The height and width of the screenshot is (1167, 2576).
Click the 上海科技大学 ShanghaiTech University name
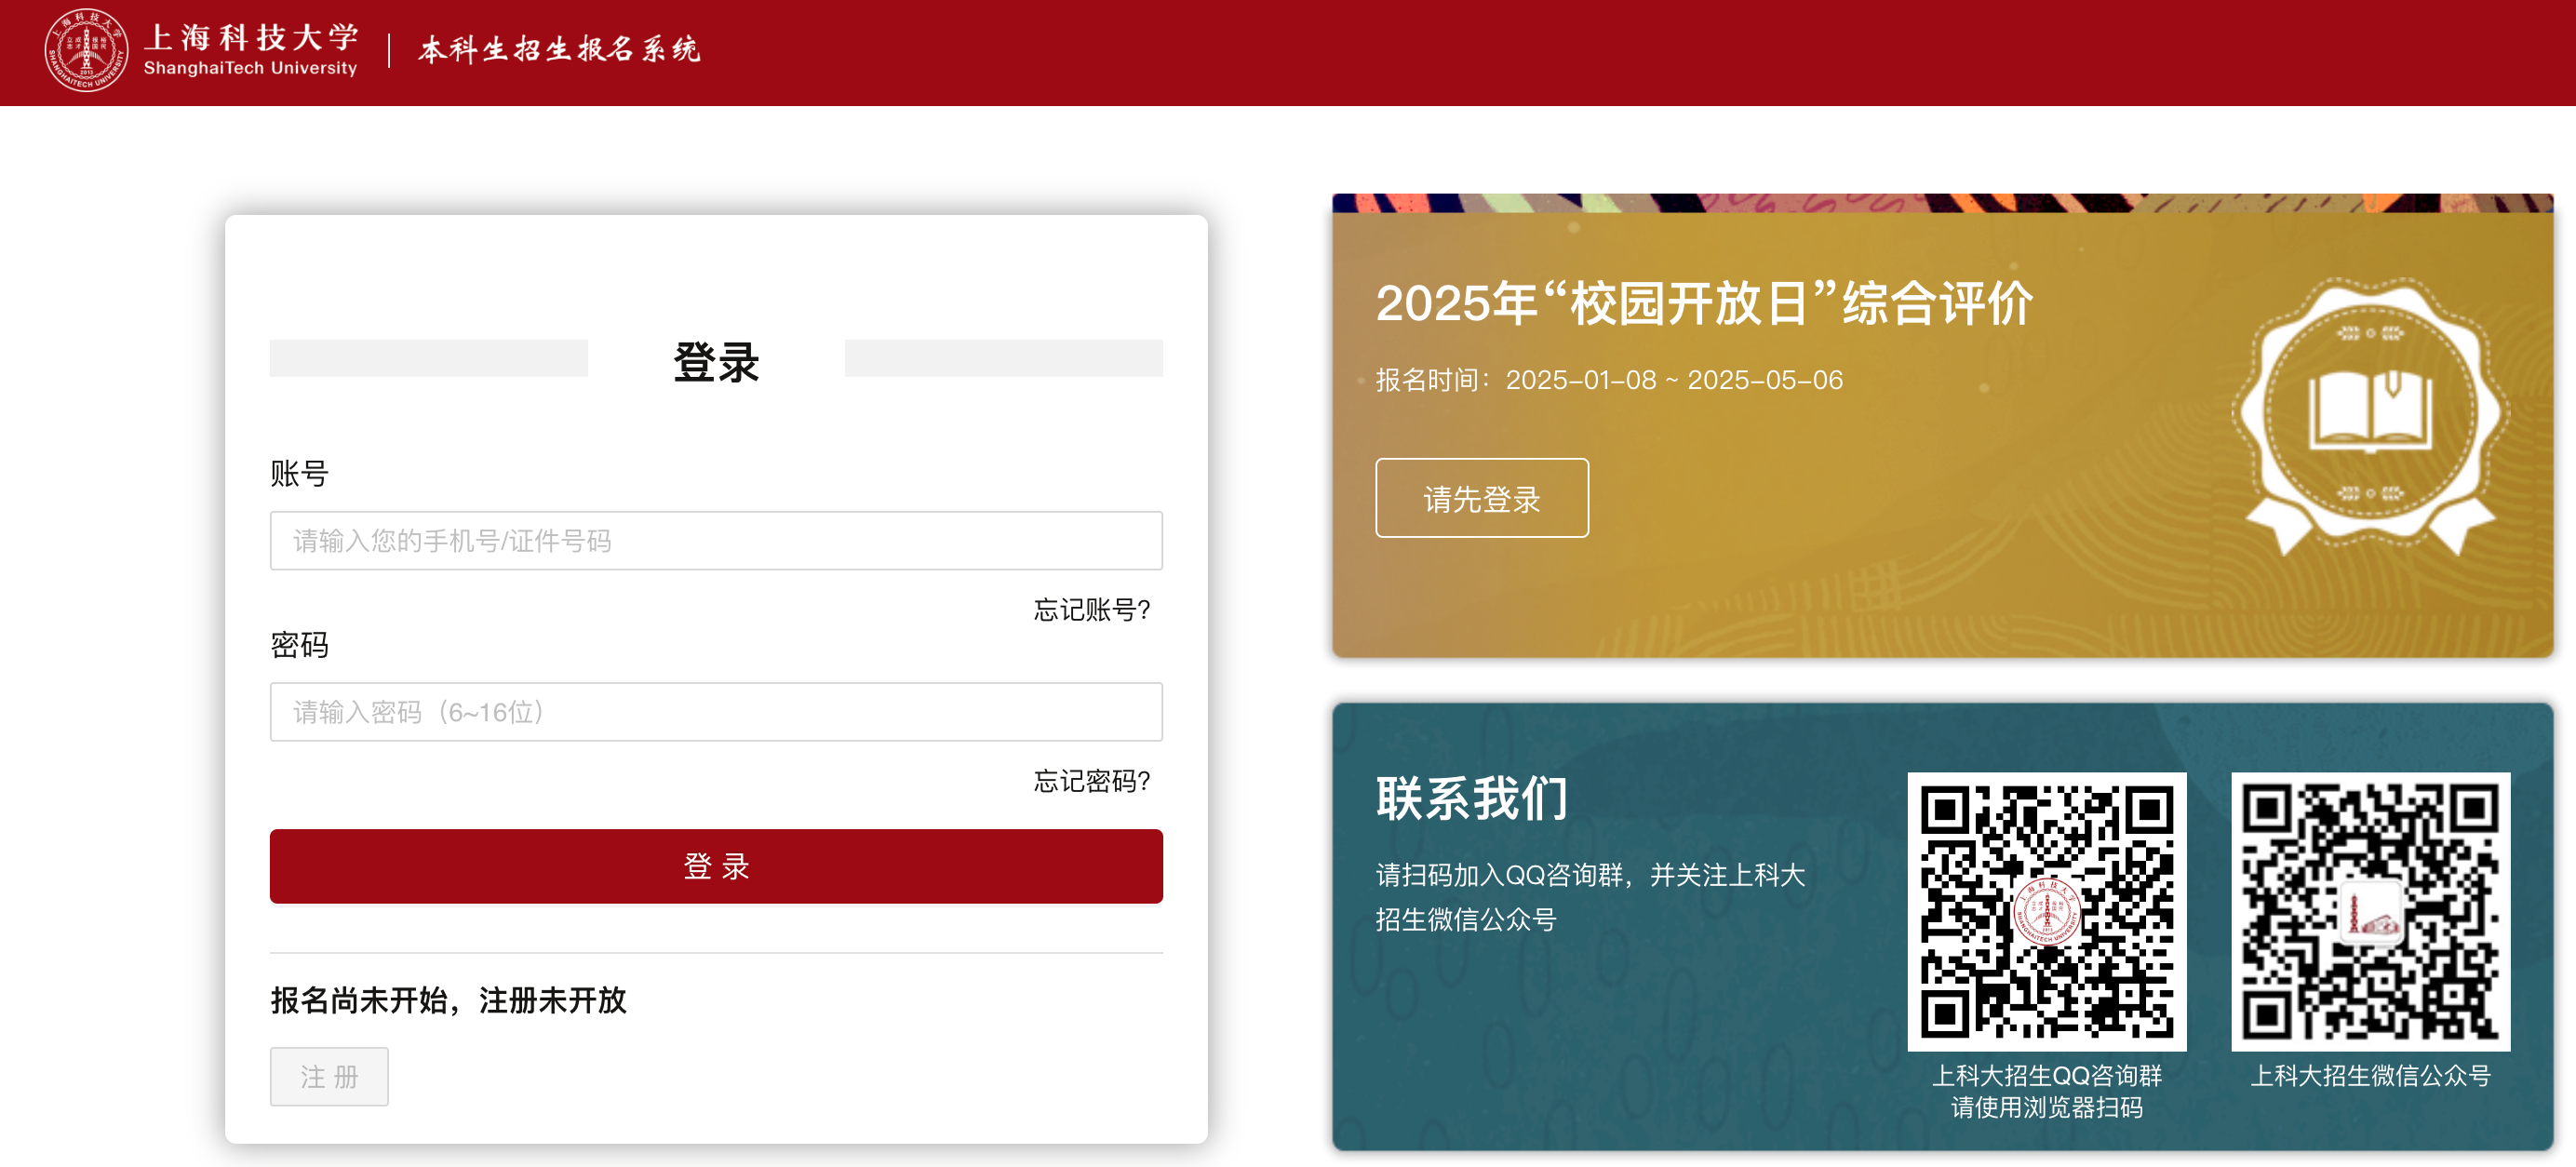[x=250, y=49]
